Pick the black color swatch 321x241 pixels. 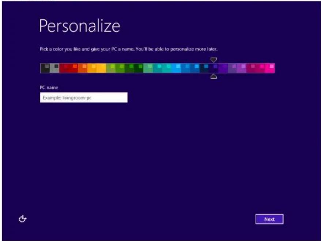(45, 68)
